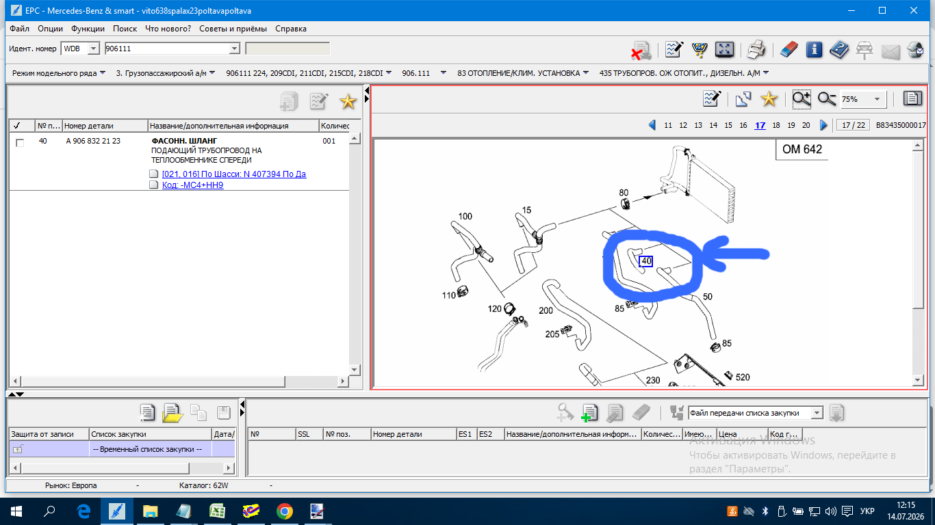
Task: Expand the 906.111 dropdown
Action: [444, 73]
